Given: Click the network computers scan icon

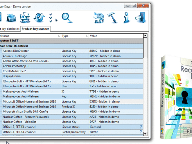Looking at the screenshot, I should pyautogui.click(x=25, y=17).
